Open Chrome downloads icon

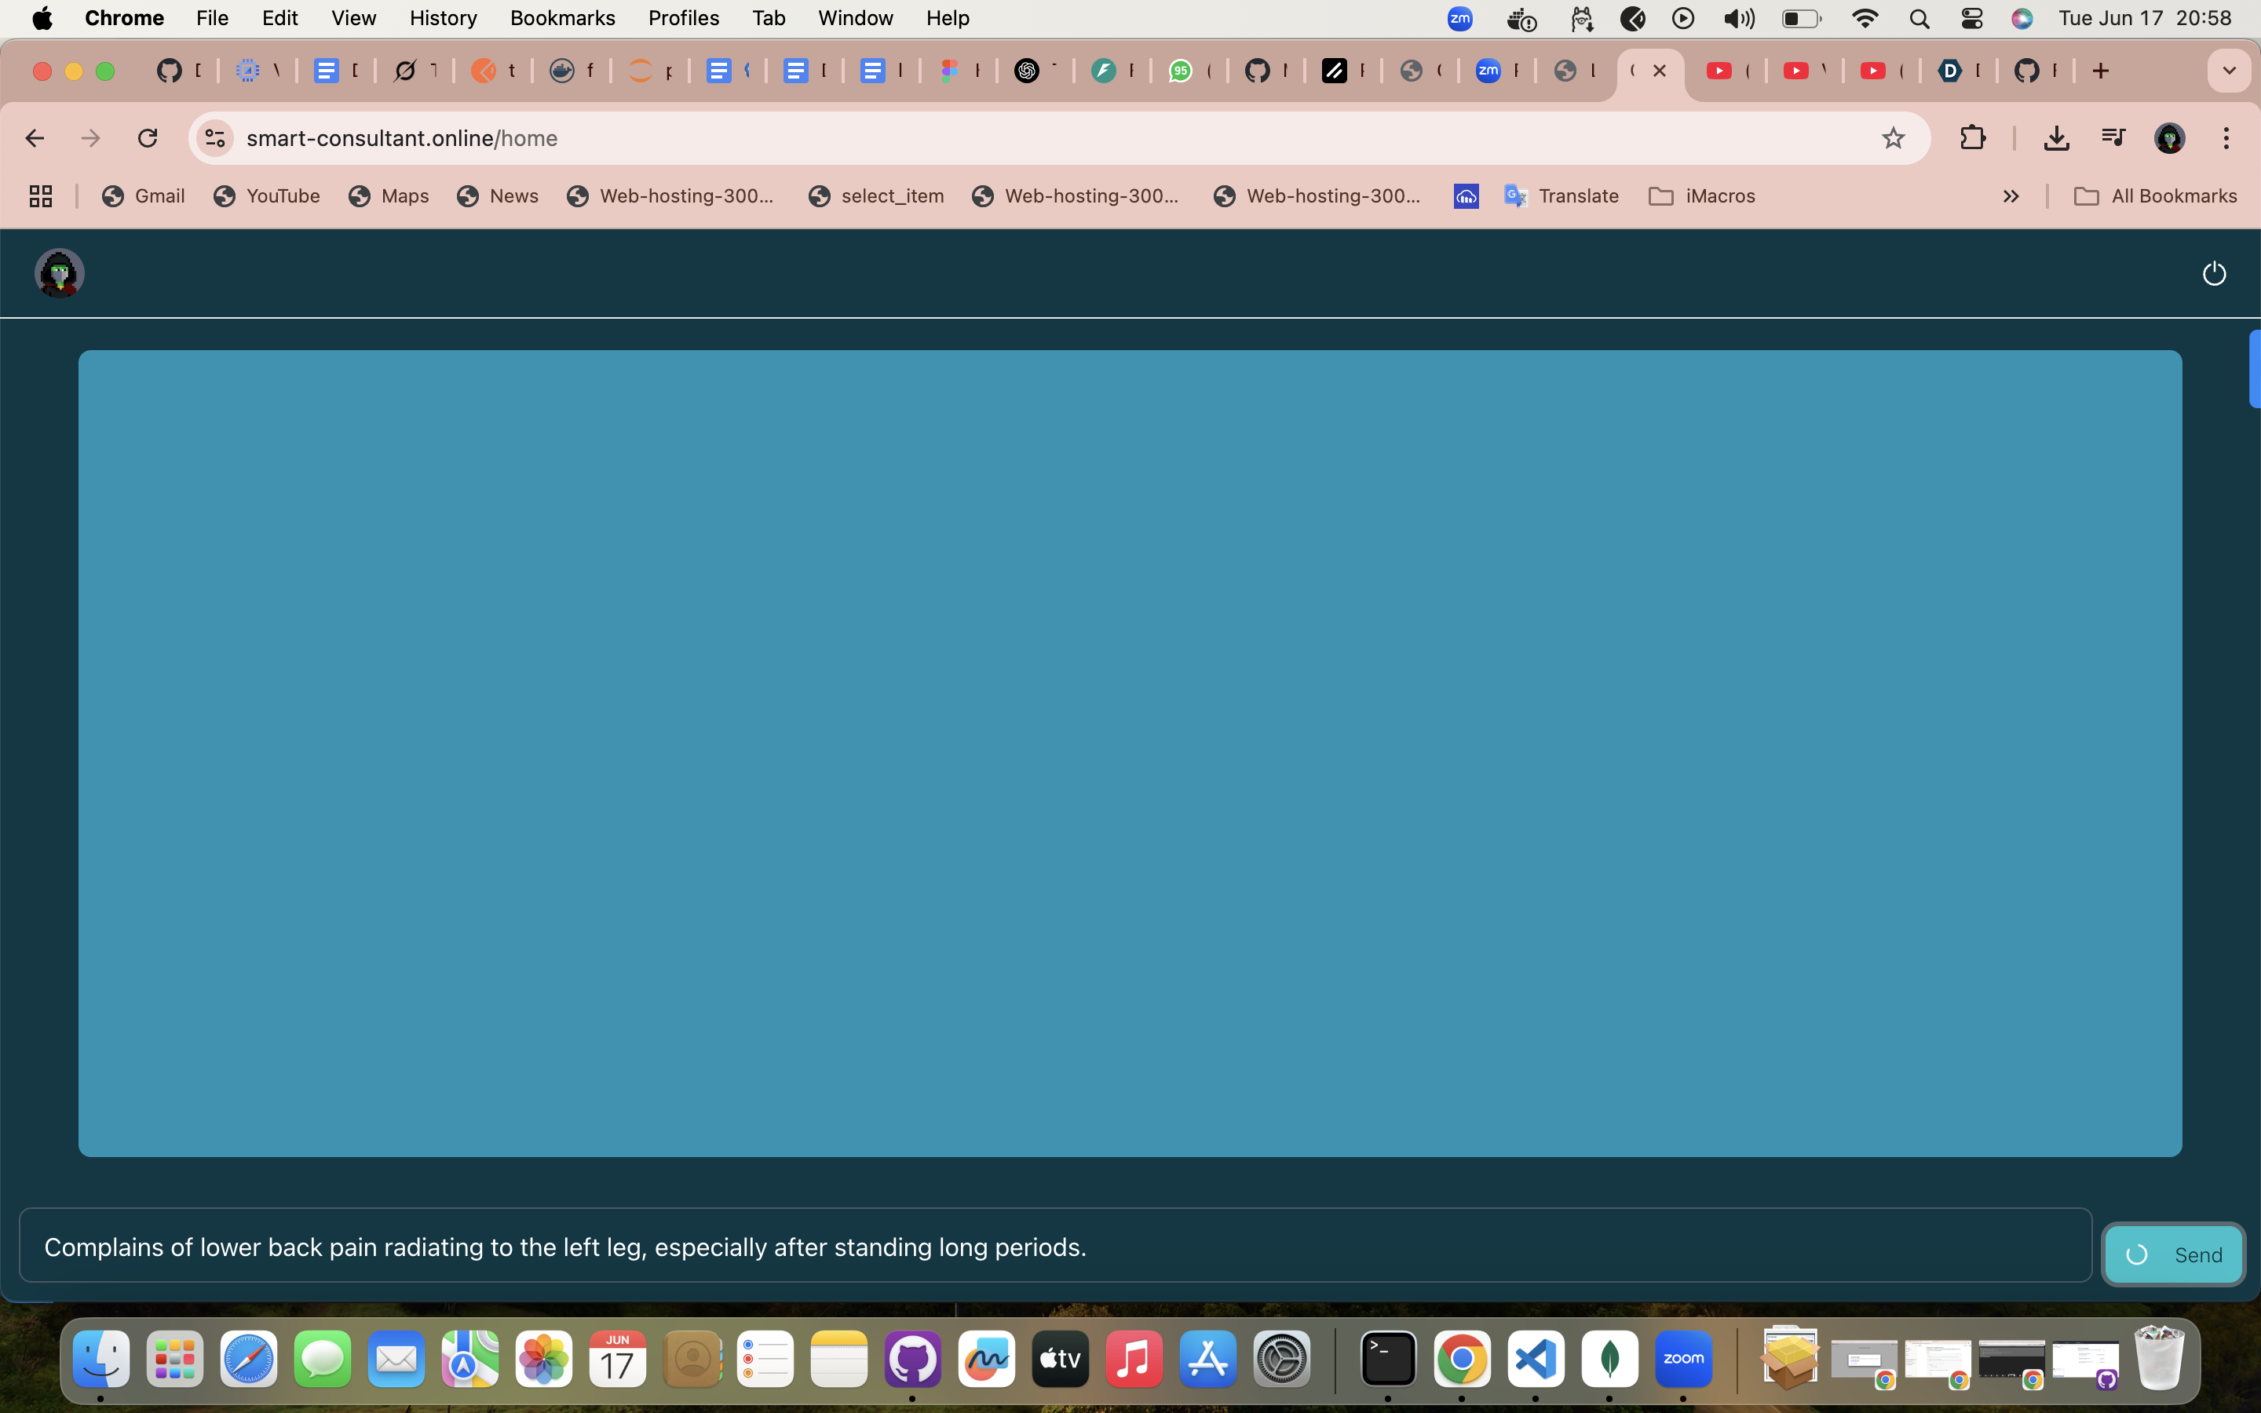(x=2055, y=138)
